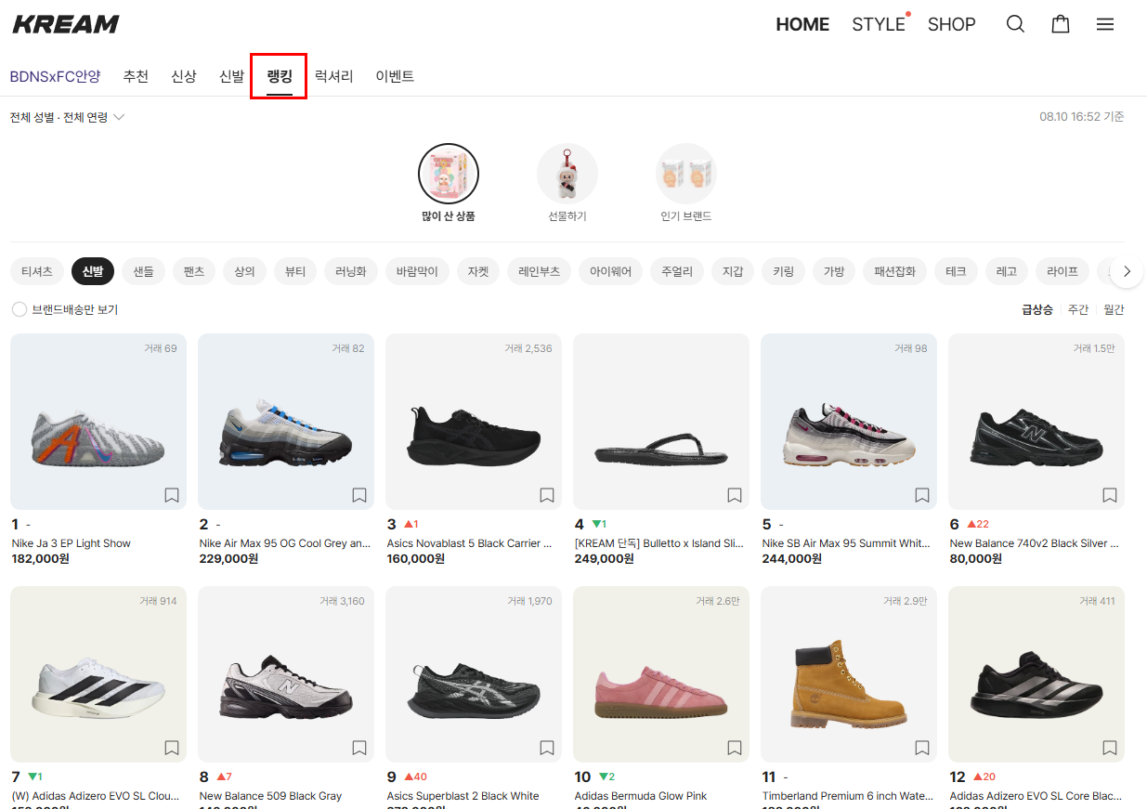Bookmark the Asics Superblast 2 Black White
Image resolution: width=1147 pixels, height=809 pixels.
(x=547, y=748)
